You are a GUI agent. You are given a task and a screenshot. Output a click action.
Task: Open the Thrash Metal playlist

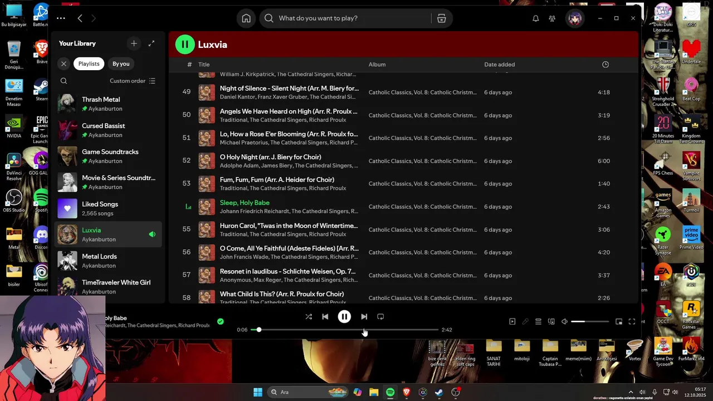108,104
